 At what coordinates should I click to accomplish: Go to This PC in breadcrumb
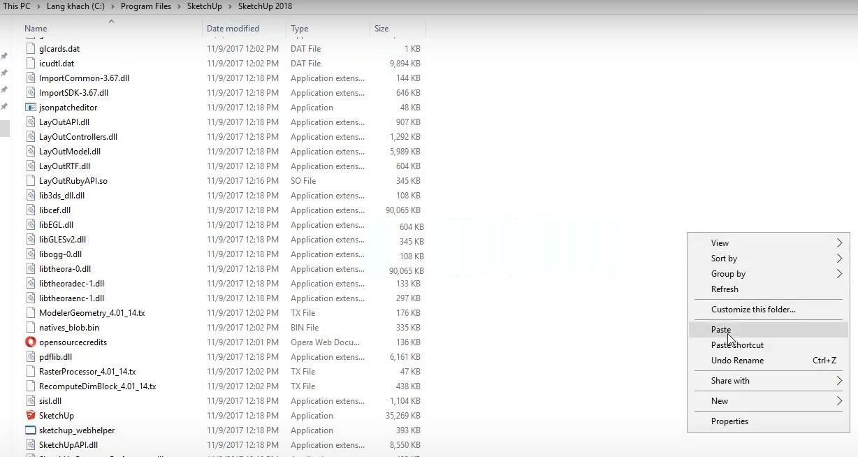[16, 6]
